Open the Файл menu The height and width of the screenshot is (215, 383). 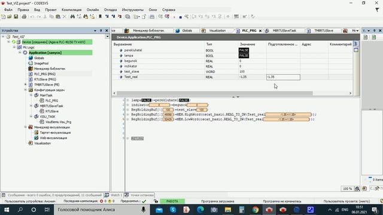point(8,10)
